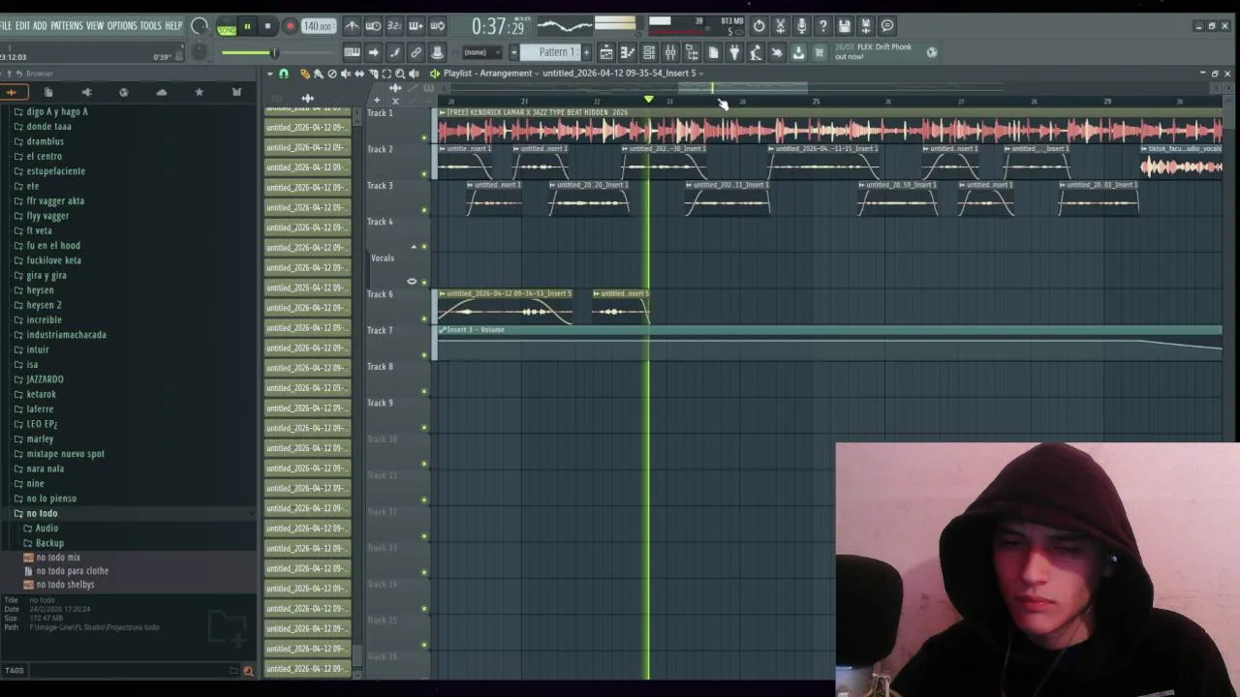Open the Playlist options menu arrow
Image resolution: width=1240 pixels, height=697 pixels.
[x=270, y=74]
